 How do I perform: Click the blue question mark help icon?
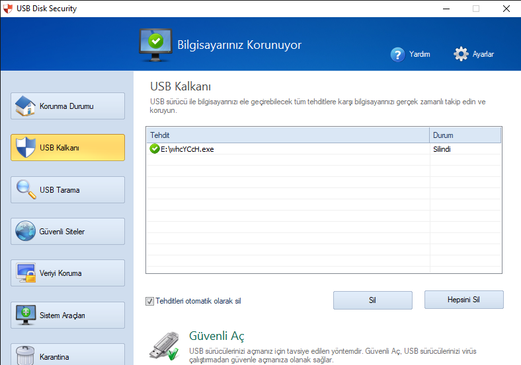coord(398,54)
